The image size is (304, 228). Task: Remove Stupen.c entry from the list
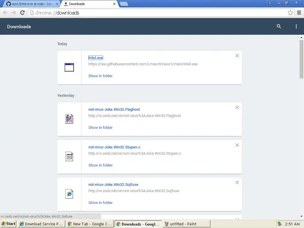(x=237, y=145)
